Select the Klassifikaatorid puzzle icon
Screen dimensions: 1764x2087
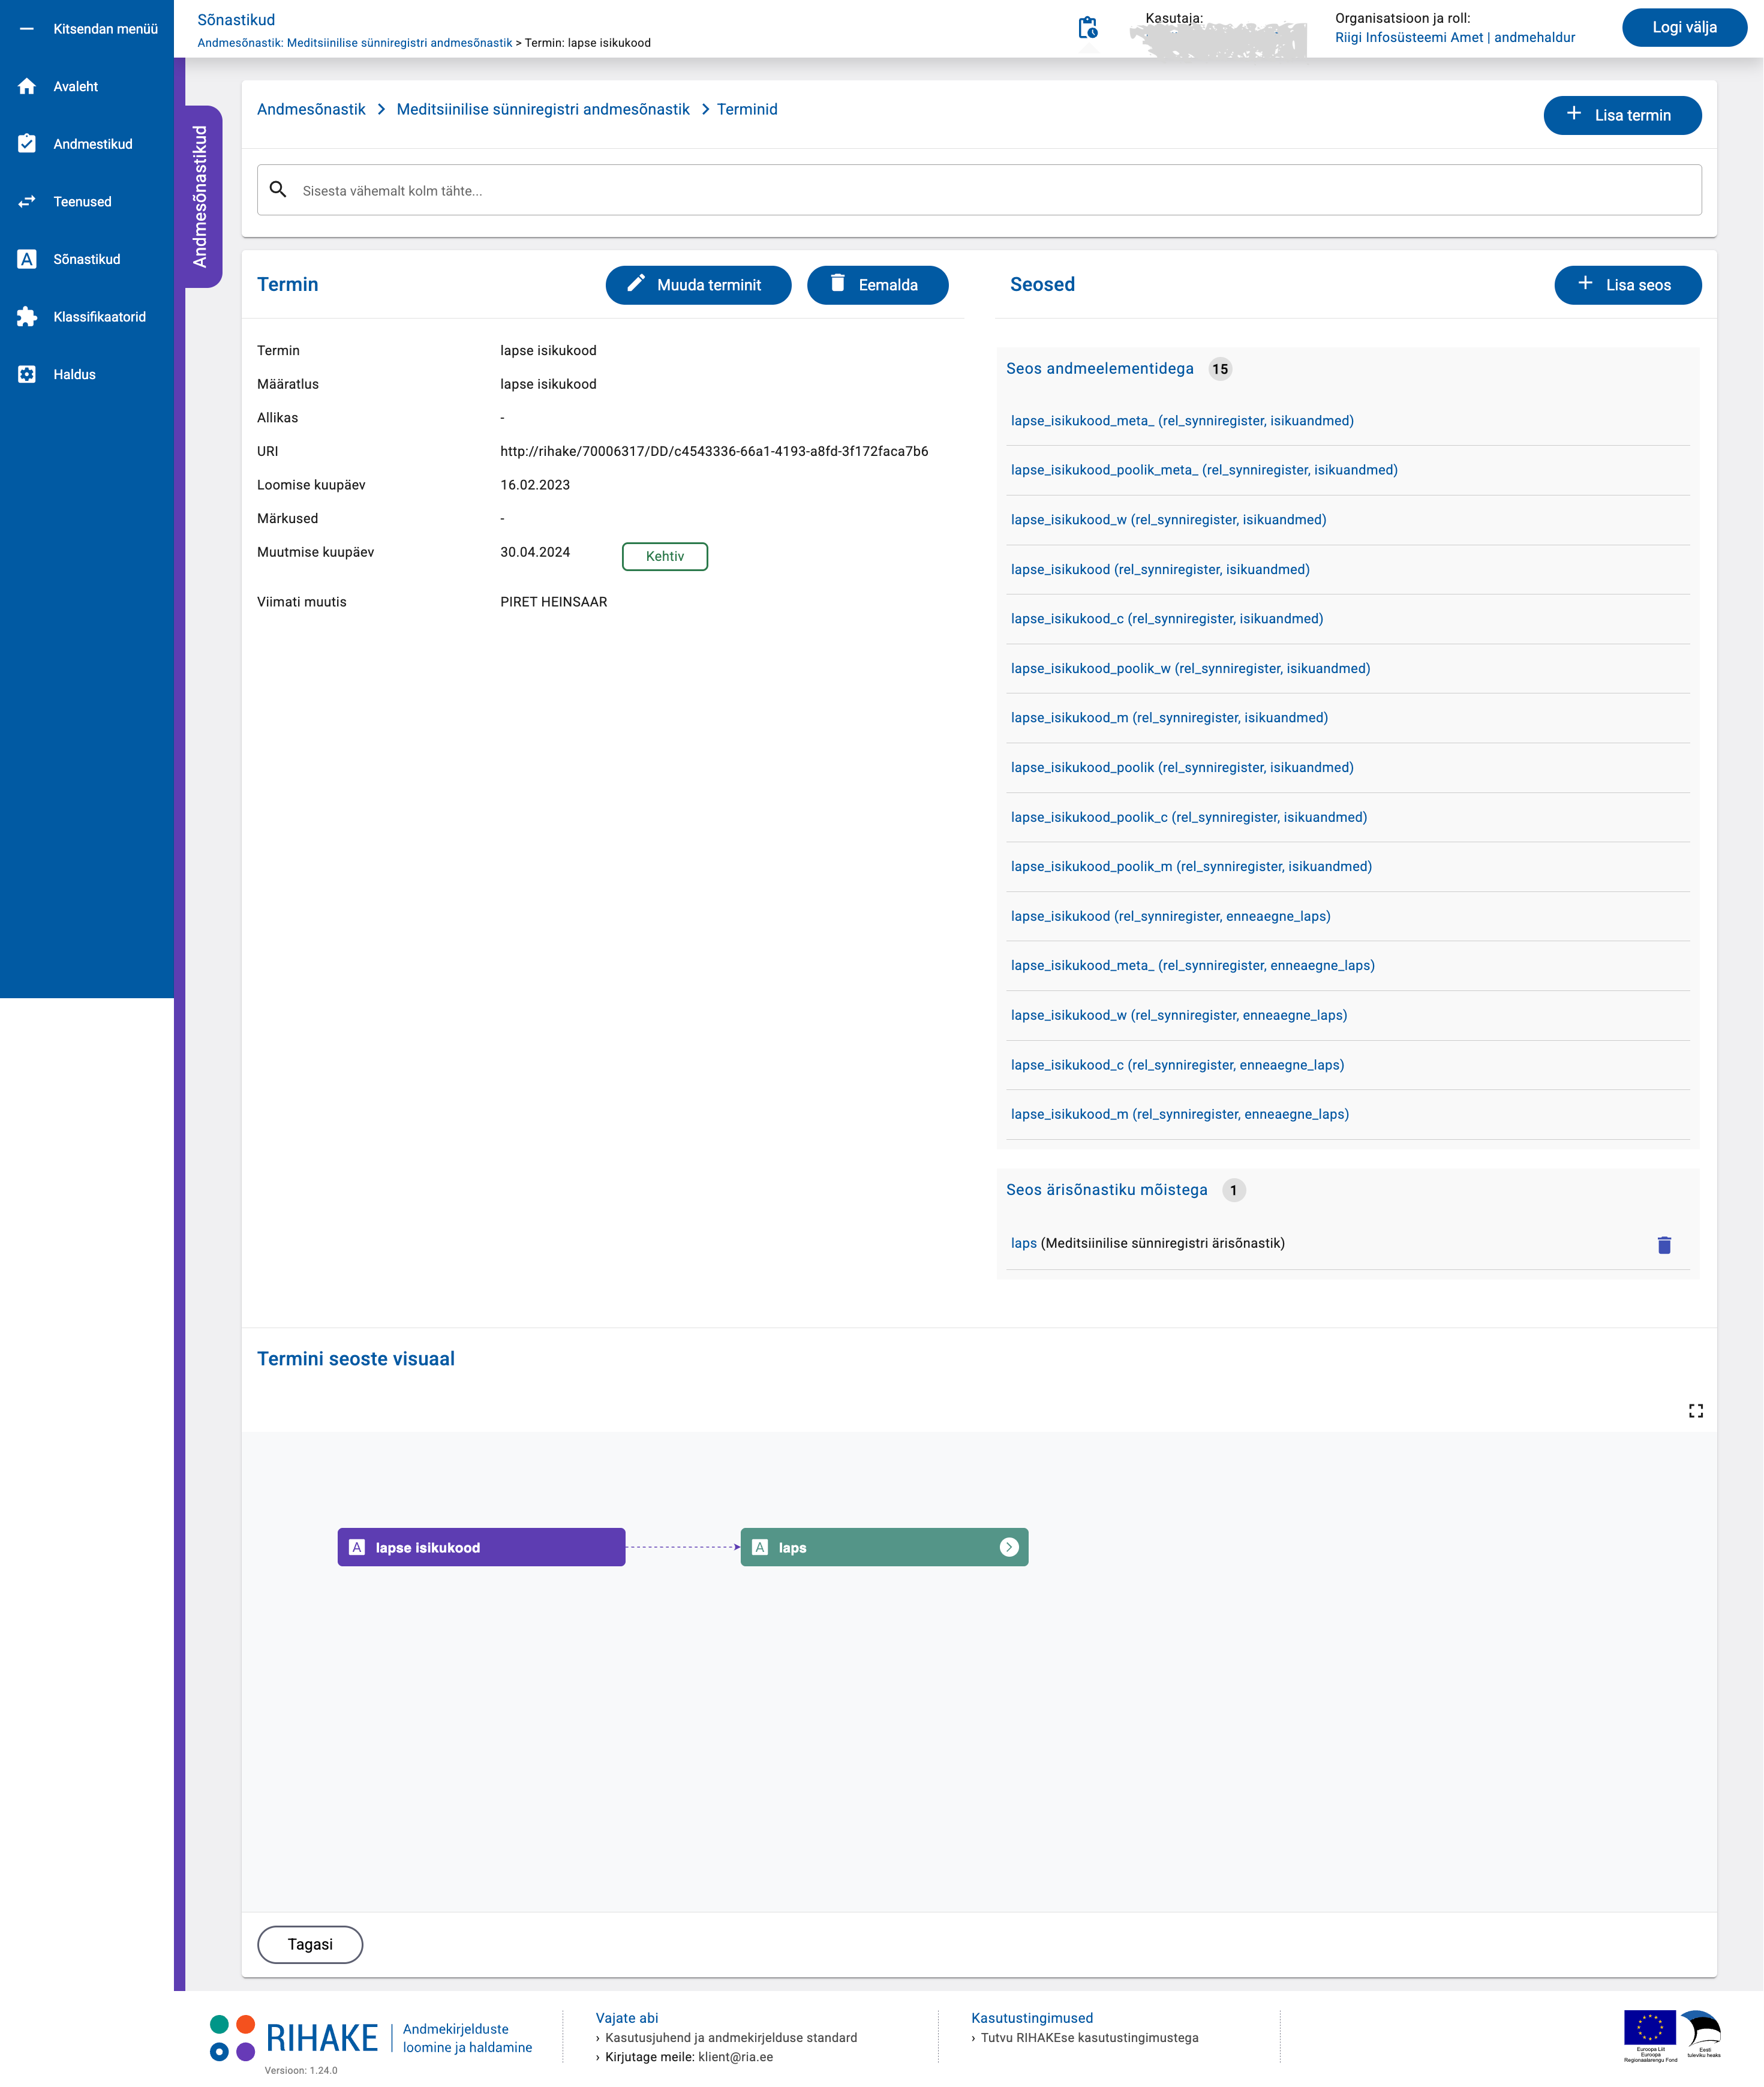27,317
